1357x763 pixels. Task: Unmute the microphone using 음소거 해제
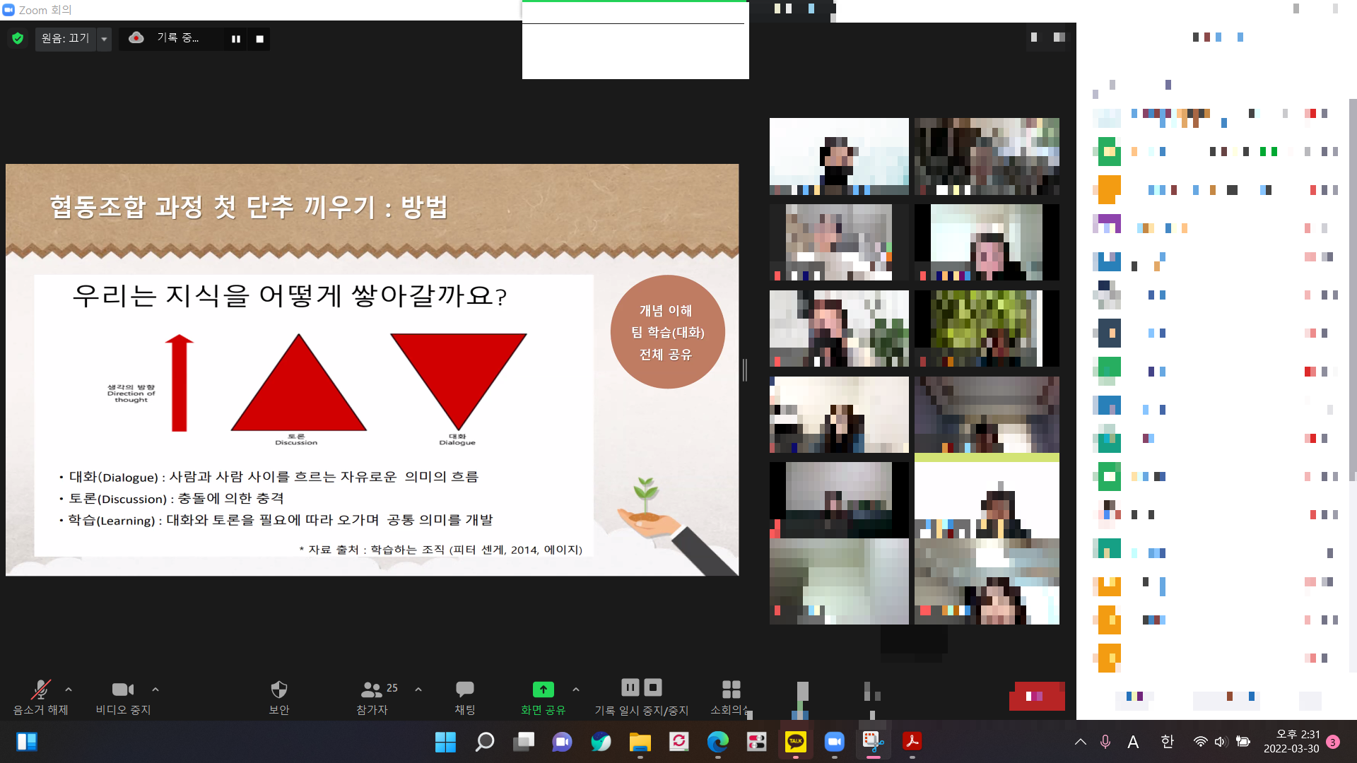pos(40,697)
